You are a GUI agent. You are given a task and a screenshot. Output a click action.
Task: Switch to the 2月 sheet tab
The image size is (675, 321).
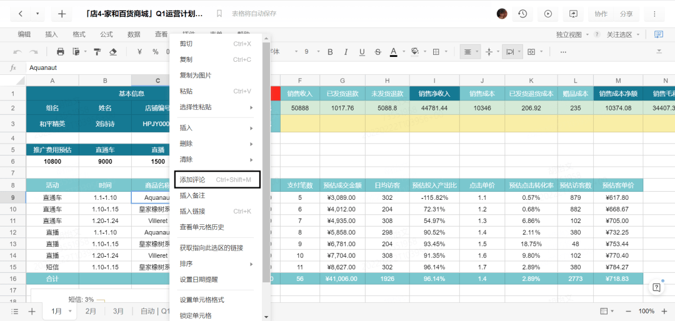[91, 311]
